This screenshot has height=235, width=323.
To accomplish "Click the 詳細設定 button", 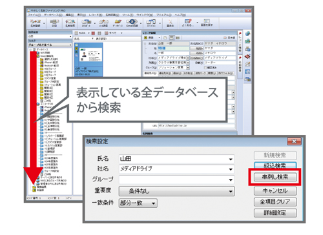I will [275, 213].
